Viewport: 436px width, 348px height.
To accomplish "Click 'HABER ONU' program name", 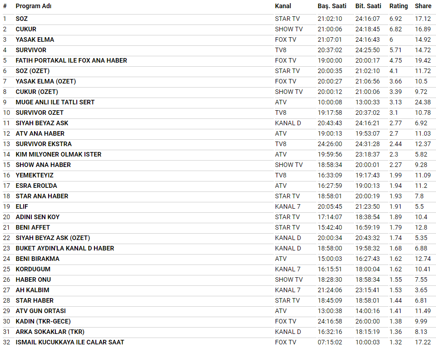I will 33,279.
